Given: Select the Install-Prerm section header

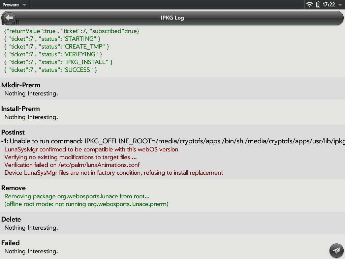Looking at the screenshot, I should coord(21,109).
